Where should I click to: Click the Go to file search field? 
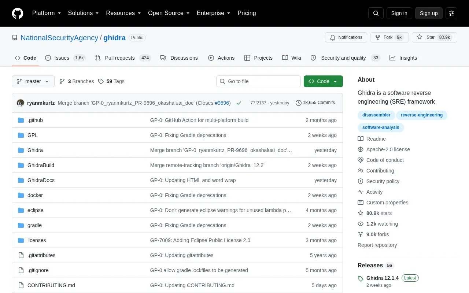[258, 81]
